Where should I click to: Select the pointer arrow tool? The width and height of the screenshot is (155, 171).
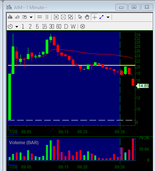point(80,17)
